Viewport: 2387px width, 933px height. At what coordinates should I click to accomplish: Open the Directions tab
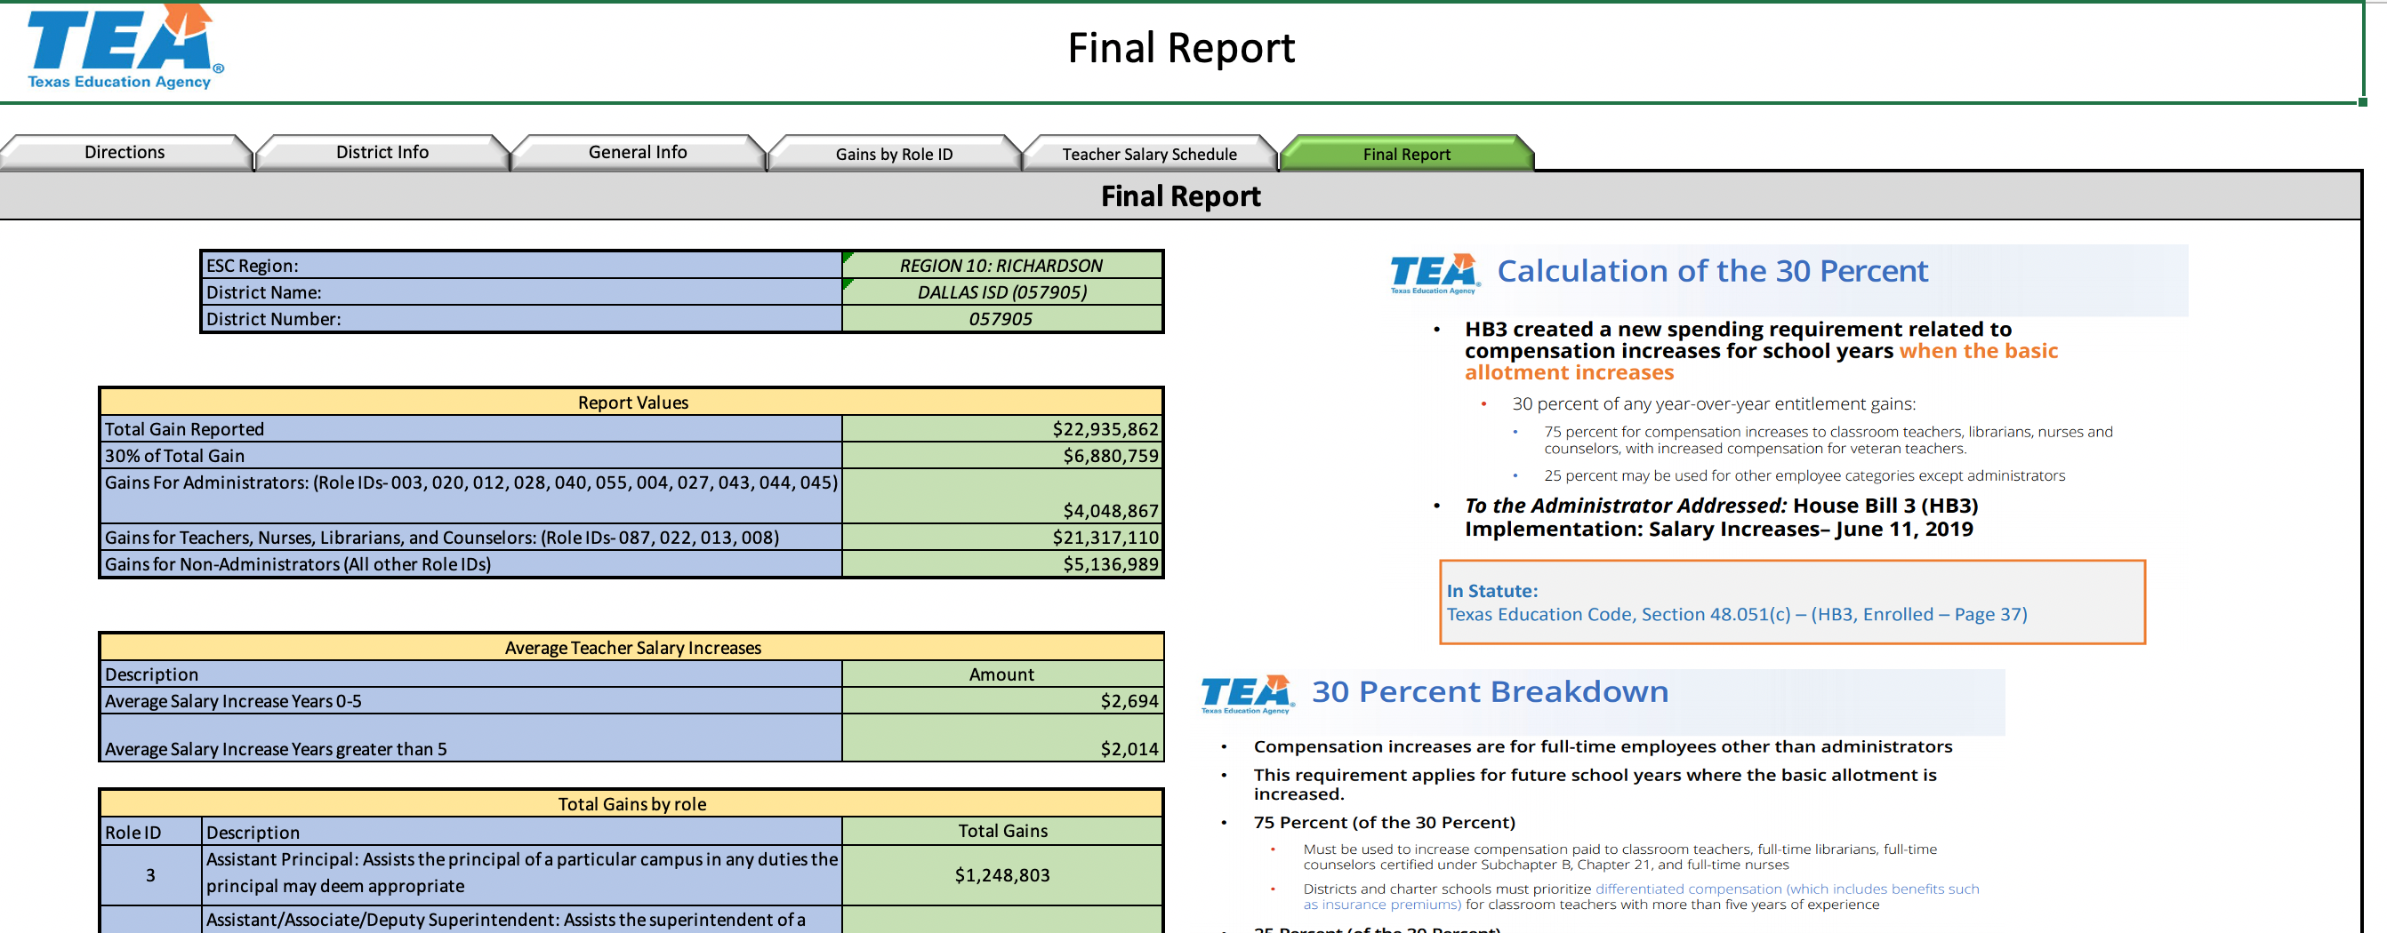[x=125, y=153]
